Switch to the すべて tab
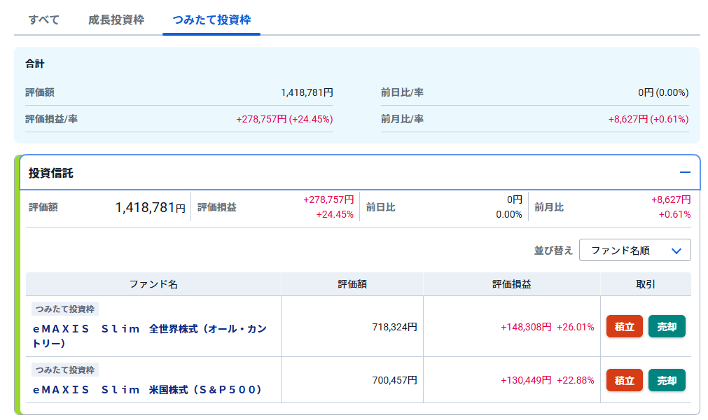 tap(43, 20)
